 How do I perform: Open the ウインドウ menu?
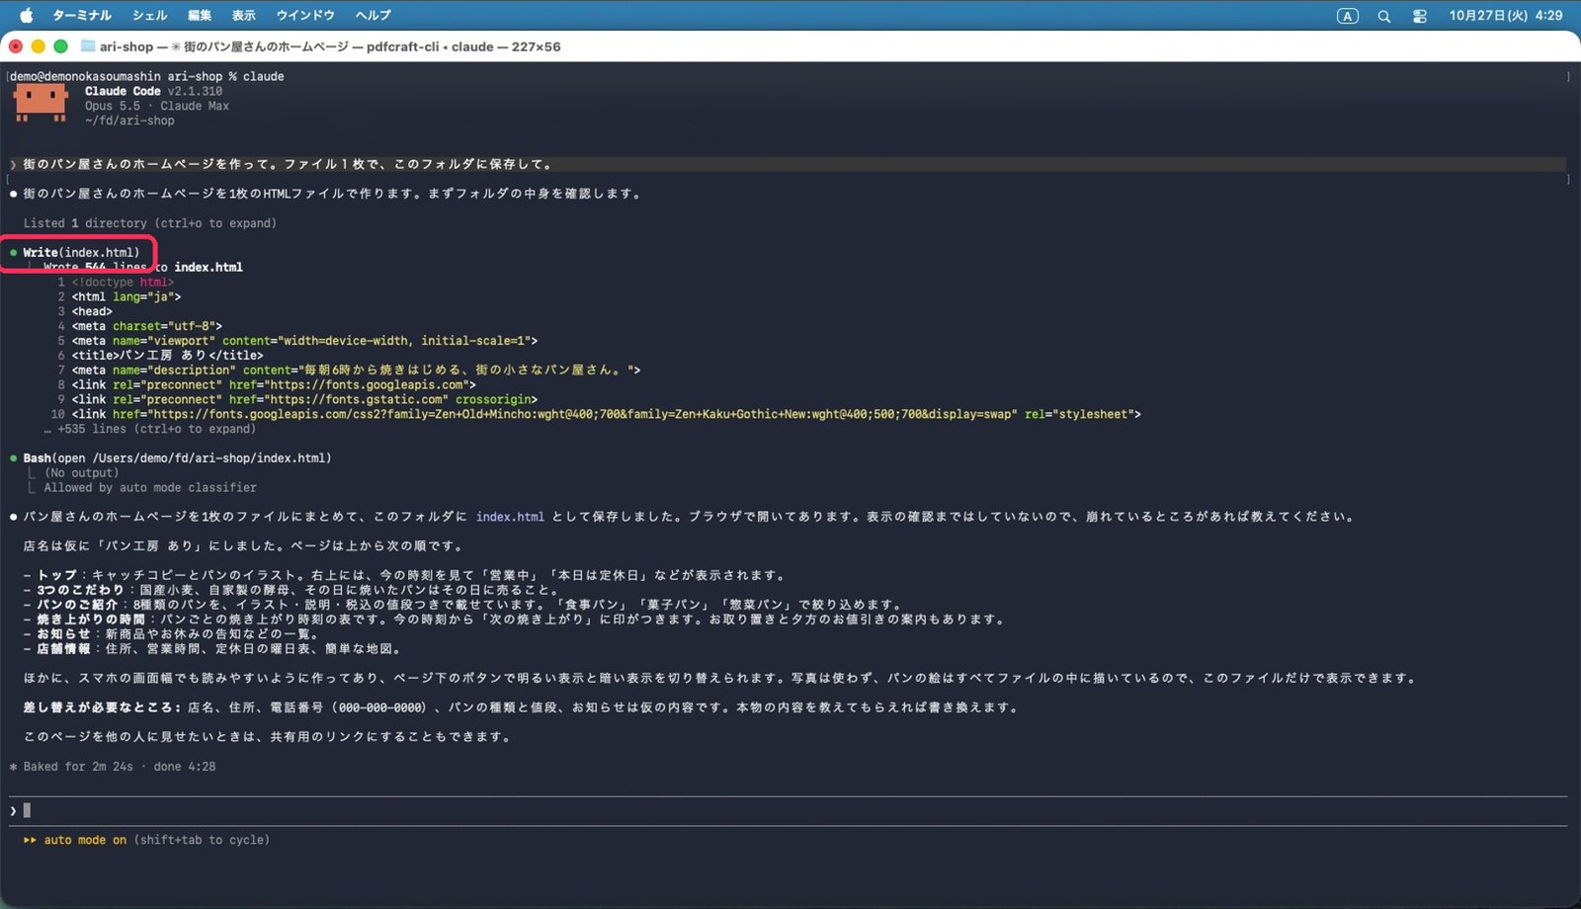[305, 15]
